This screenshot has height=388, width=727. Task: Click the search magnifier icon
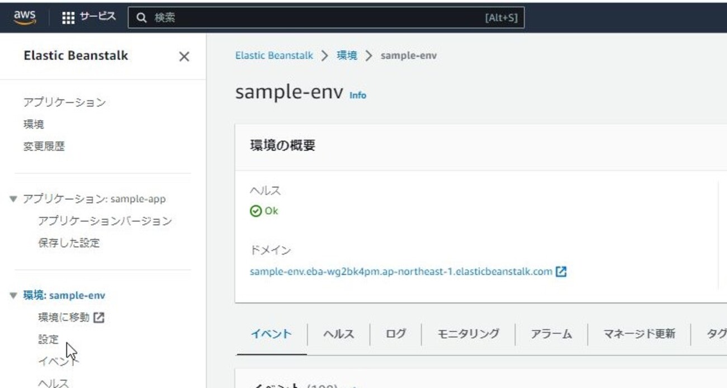[x=141, y=17]
